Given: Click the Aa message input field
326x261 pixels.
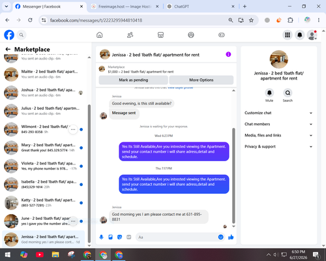Looking at the screenshot, I should pyautogui.click(x=177, y=237).
